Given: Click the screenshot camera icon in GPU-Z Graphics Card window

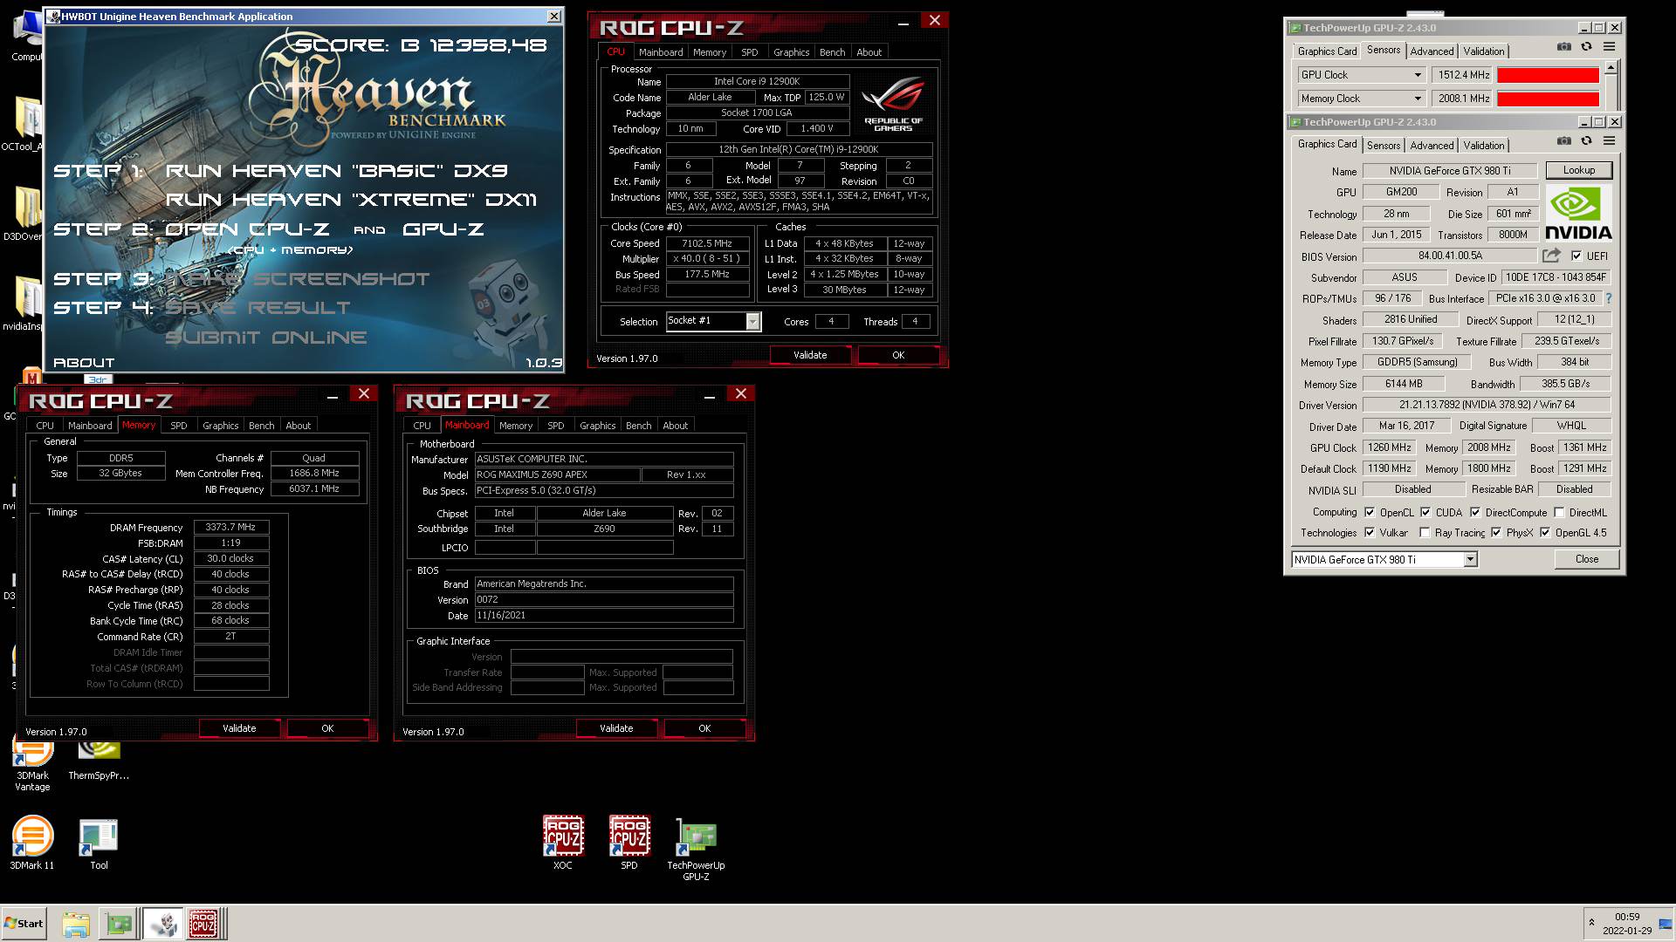Looking at the screenshot, I should point(1564,141).
